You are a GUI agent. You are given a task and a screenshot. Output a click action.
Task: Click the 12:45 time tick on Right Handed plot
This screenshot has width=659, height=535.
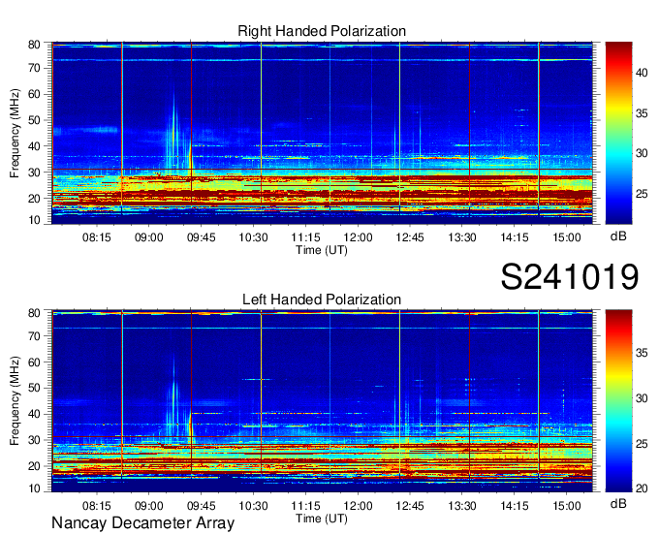coord(410,237)
